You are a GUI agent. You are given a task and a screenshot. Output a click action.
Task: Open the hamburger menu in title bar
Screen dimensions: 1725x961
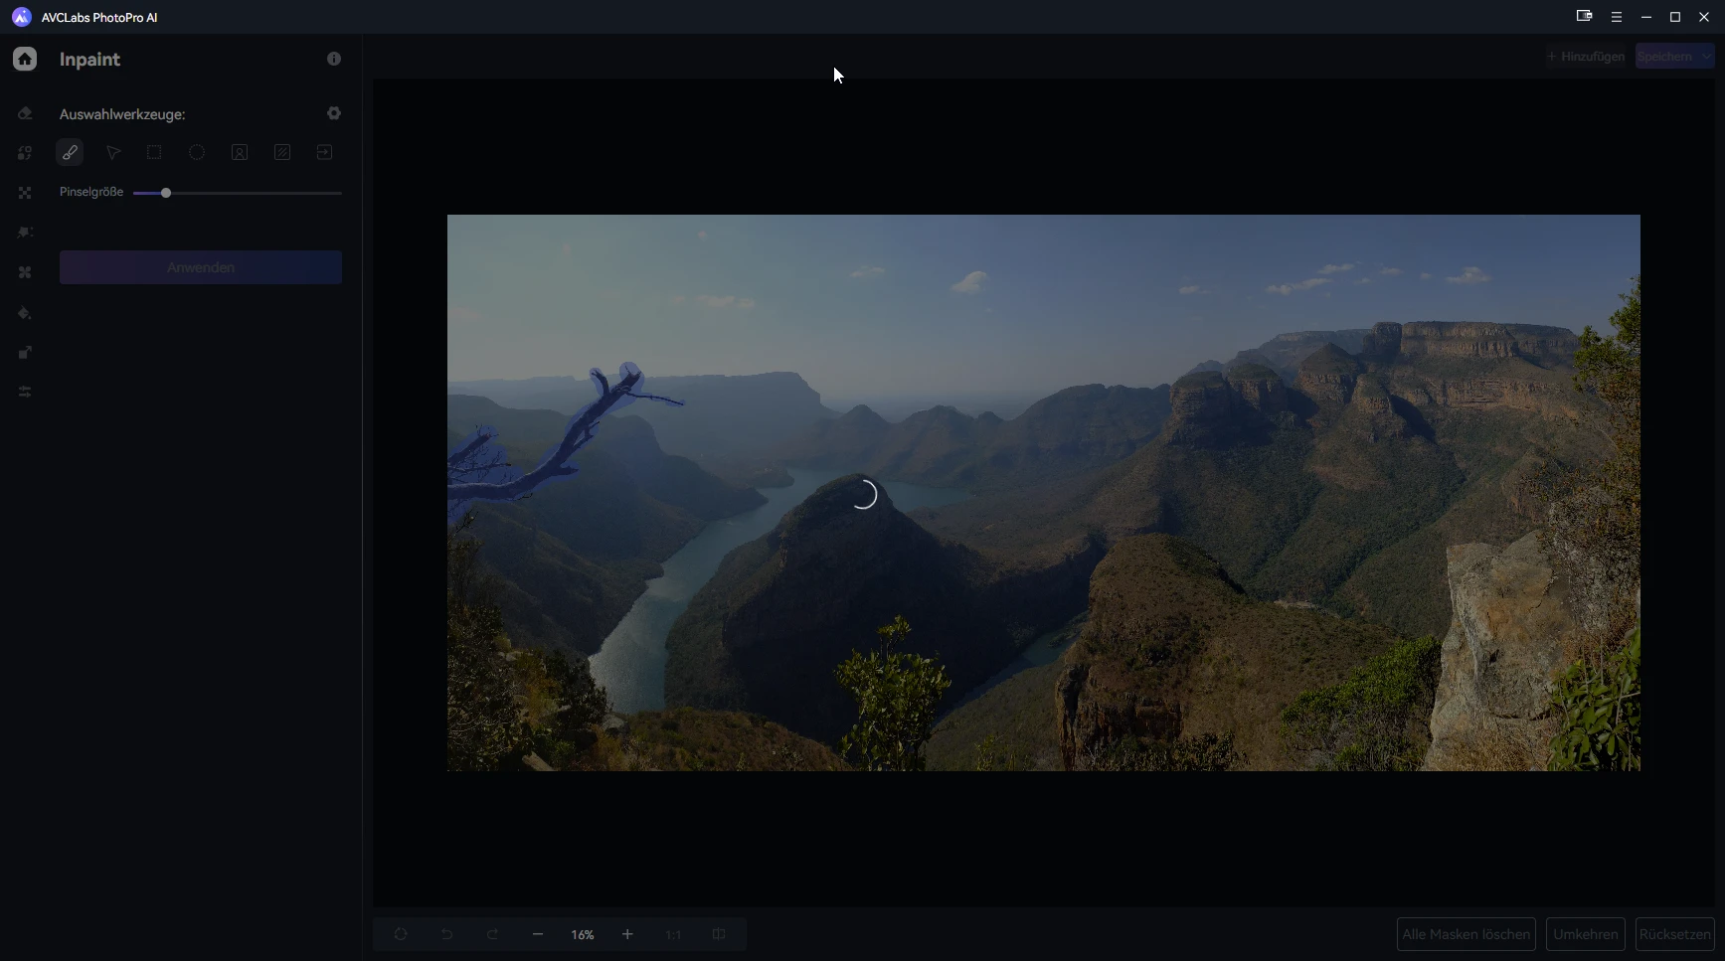click(x=1617, y=17)
